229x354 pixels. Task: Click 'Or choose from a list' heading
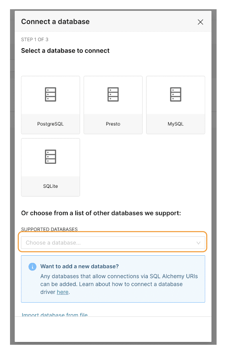[101, 213]
